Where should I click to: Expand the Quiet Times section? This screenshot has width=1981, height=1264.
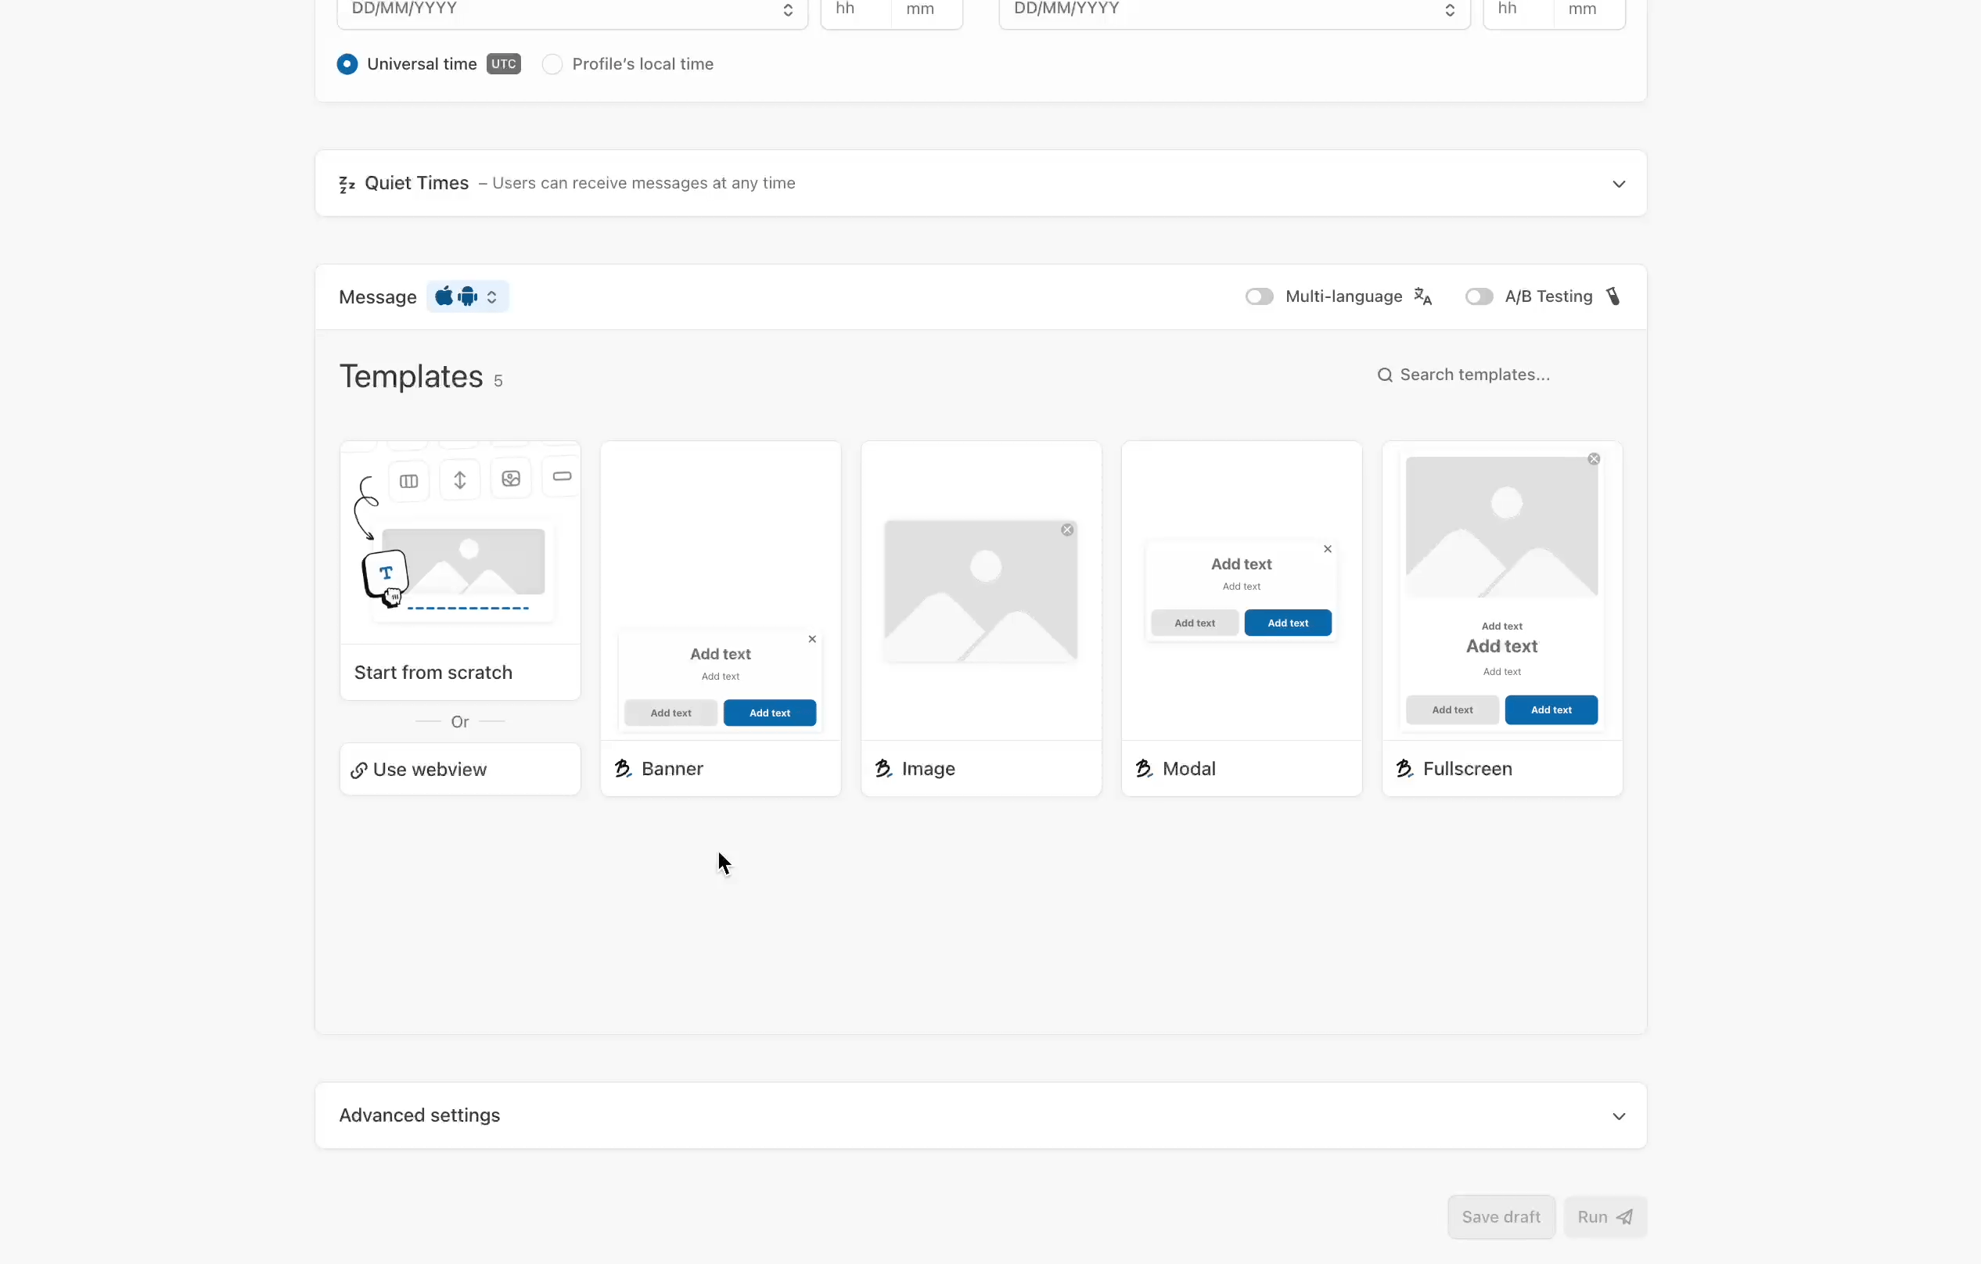[1618, 185]
